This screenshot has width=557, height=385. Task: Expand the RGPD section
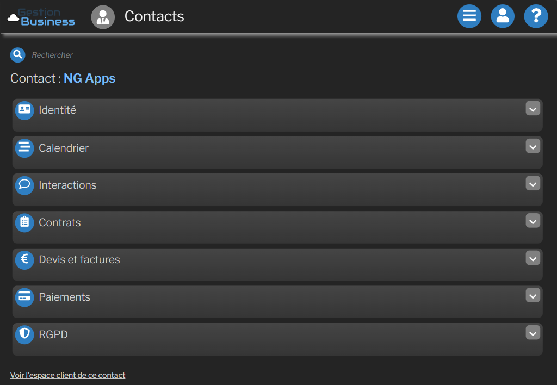[x=533, y=333]
